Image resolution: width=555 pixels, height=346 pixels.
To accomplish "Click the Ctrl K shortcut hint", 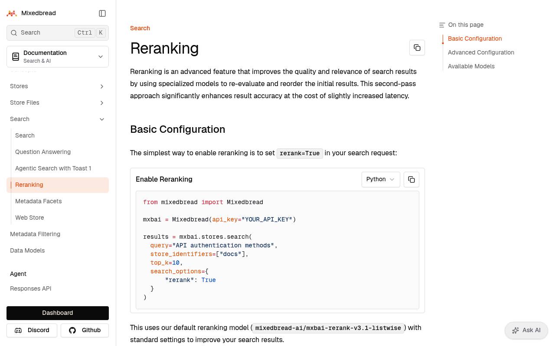I will [90, 33].
